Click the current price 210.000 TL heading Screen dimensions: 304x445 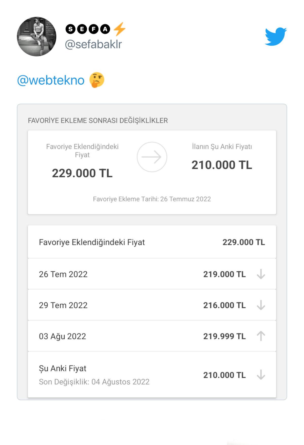222,165
